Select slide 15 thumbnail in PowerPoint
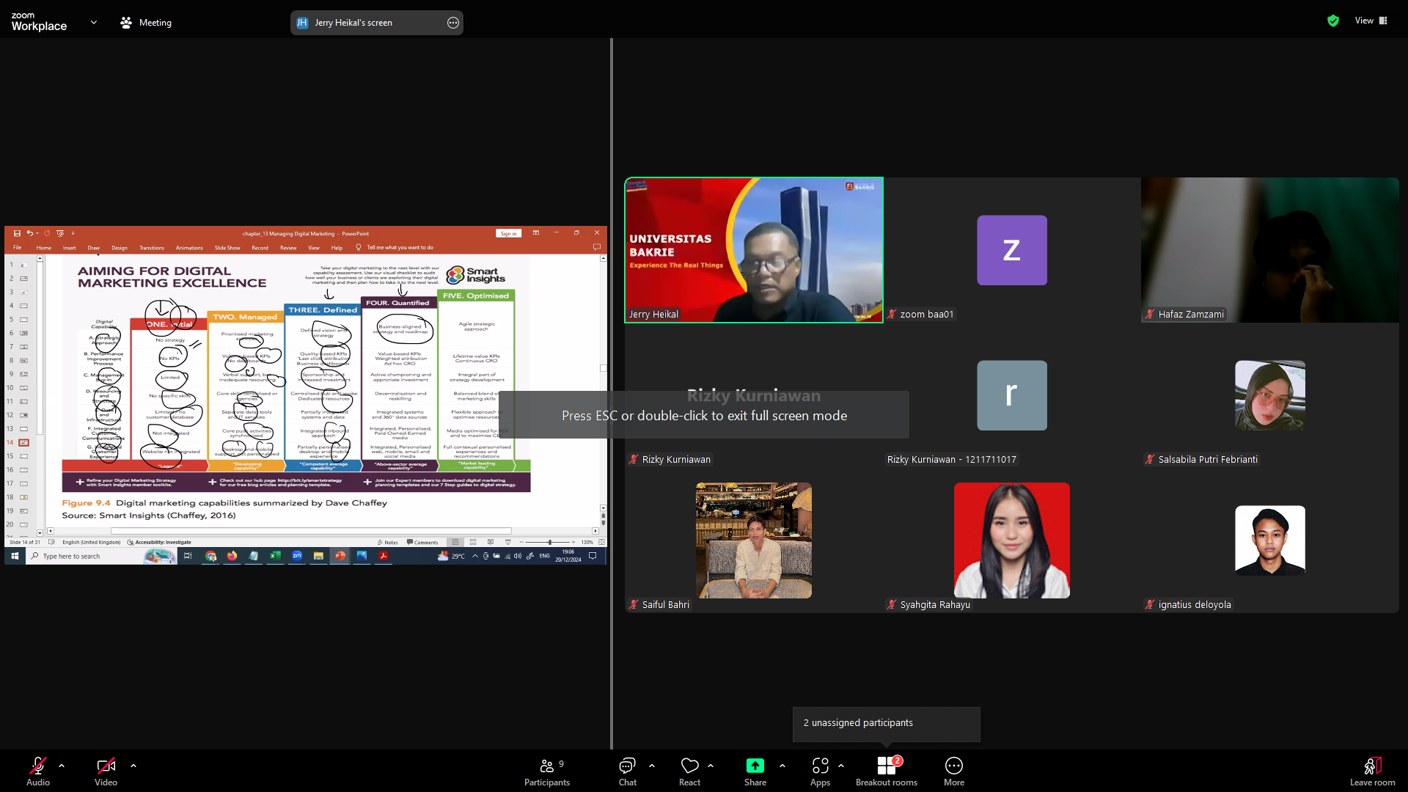 click(23, 456)
